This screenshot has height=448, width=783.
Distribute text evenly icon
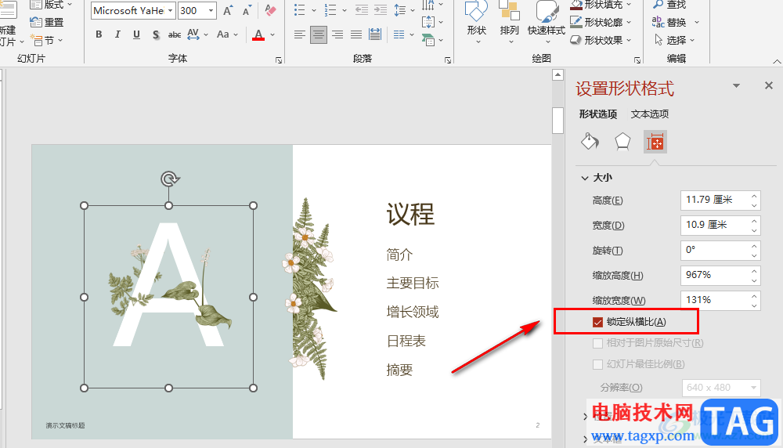[374, 34]
